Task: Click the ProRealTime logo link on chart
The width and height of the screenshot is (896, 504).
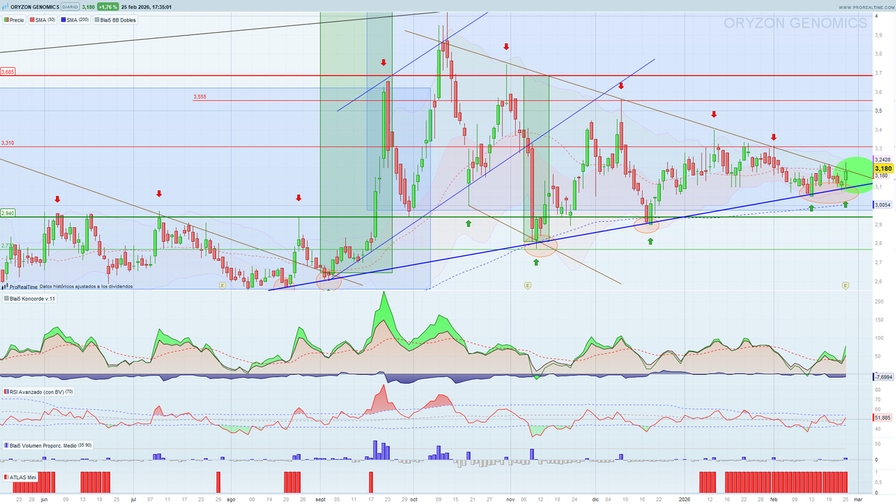Action: (x=20, y=286)
